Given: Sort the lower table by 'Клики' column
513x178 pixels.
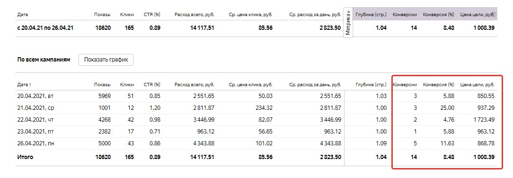Looking at the screenshot, I should 127,85.
